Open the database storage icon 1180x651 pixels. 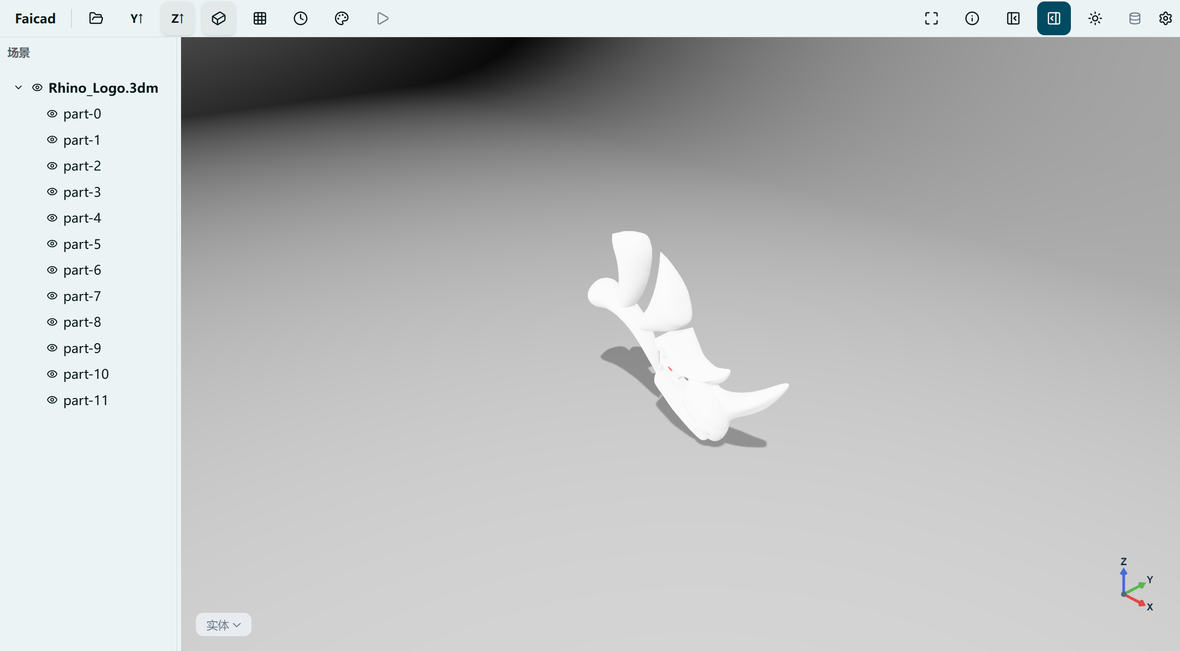point(1134,18)
